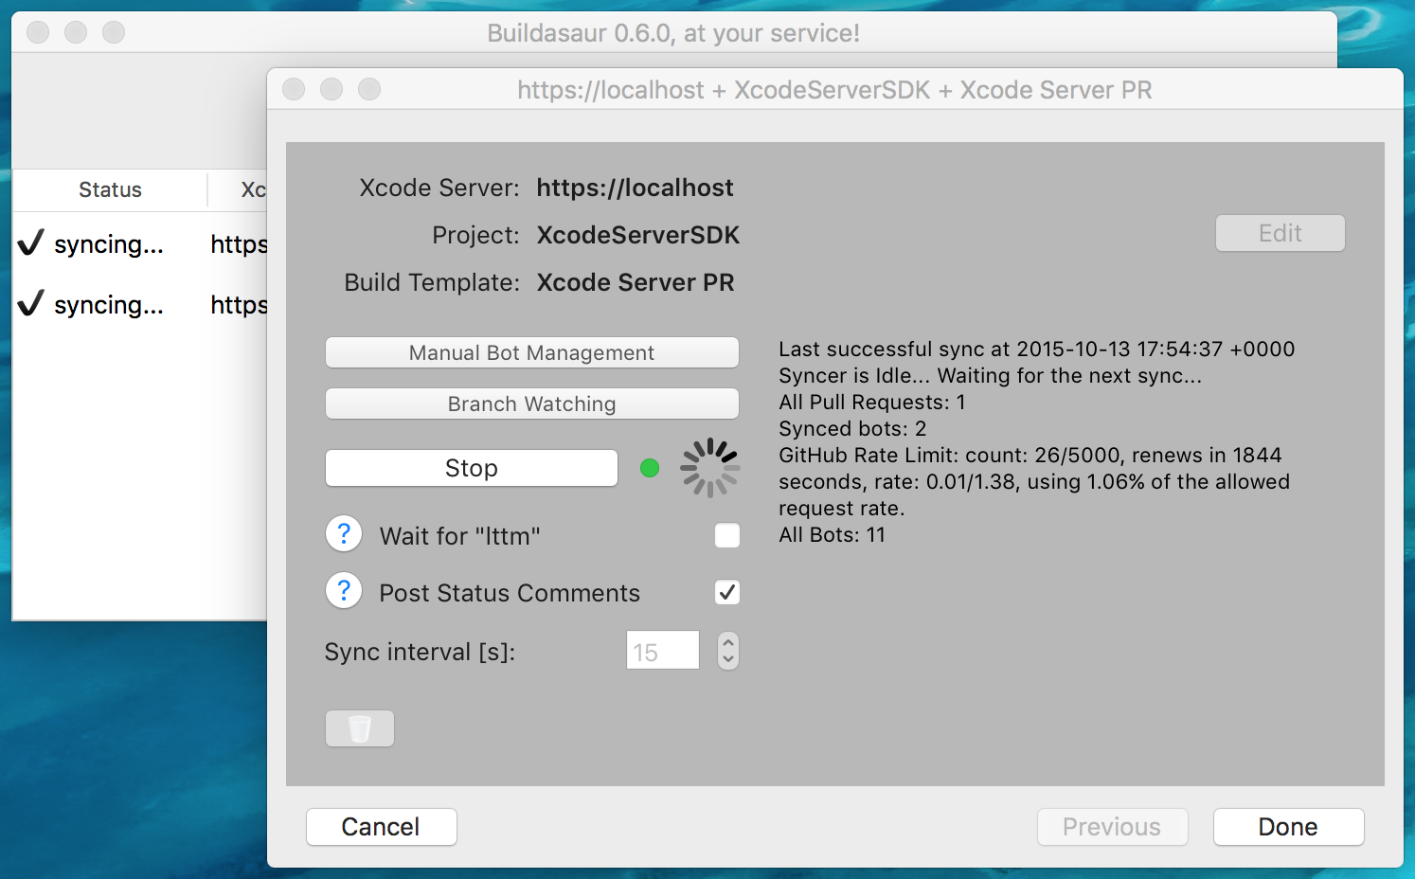Click the Sync interval [s] label
This screenshot has height=879, width=1415.
click(x=420, y=652)
